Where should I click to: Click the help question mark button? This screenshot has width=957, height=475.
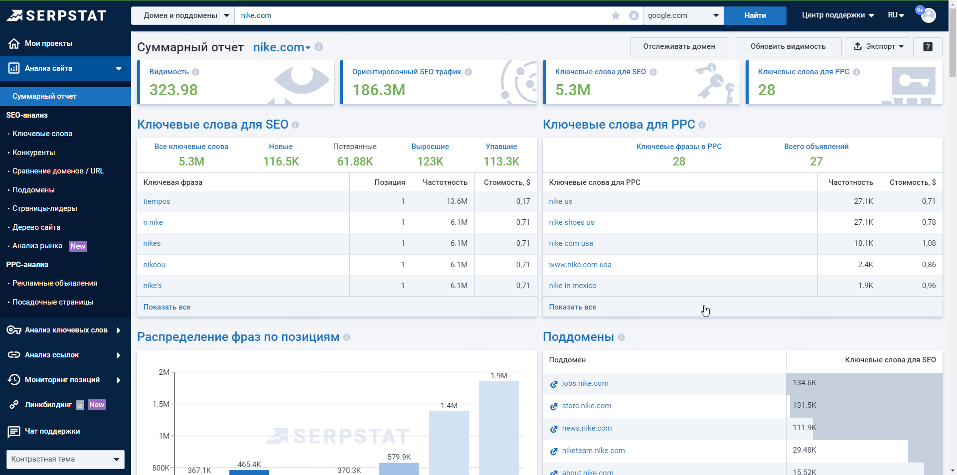pyautogui.click(x=927, y=46)
